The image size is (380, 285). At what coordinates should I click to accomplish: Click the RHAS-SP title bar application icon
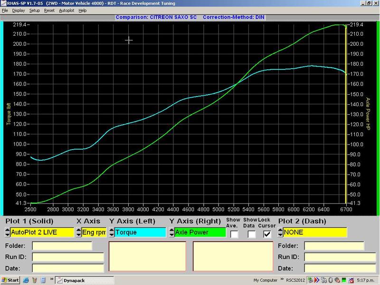4,3
